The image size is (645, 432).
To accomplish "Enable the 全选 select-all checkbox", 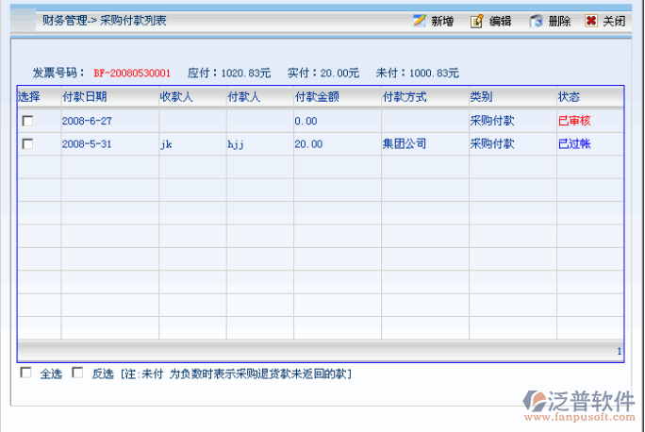I will pyautogui.click(x=25, y=373).
